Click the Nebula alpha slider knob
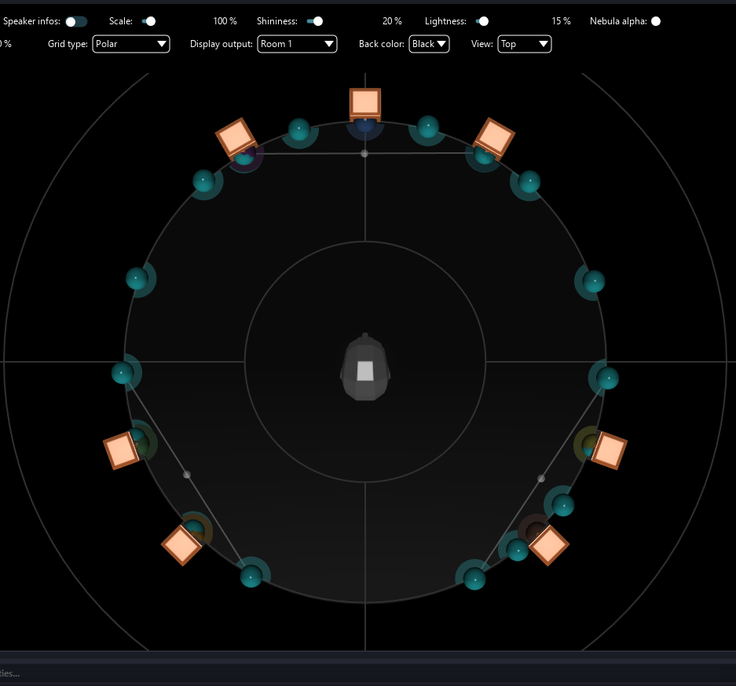This screenshot has width=736, height=686. (656, 21)
